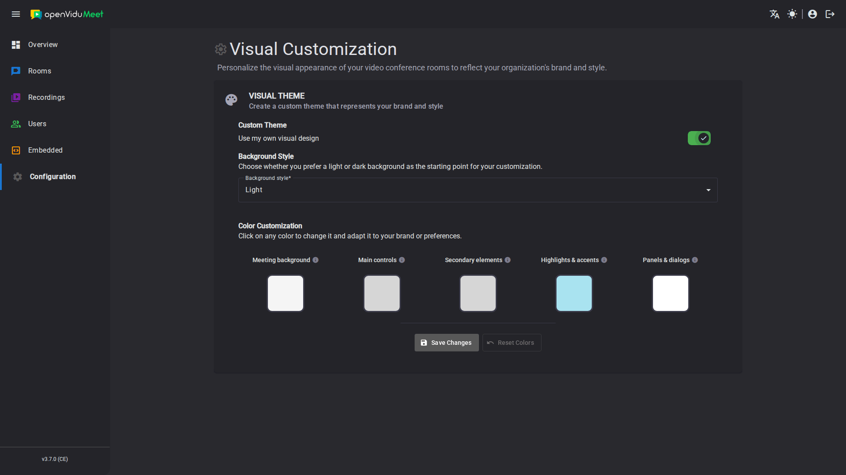Show info for Main controls
The height and width of the screenshot is (475, 846).
[x=402, y=260]
